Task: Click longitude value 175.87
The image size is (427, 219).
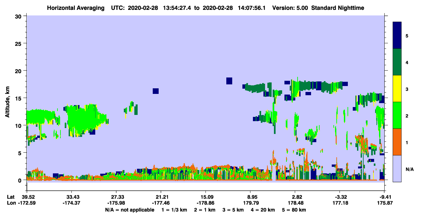Action: click(384, 203)
